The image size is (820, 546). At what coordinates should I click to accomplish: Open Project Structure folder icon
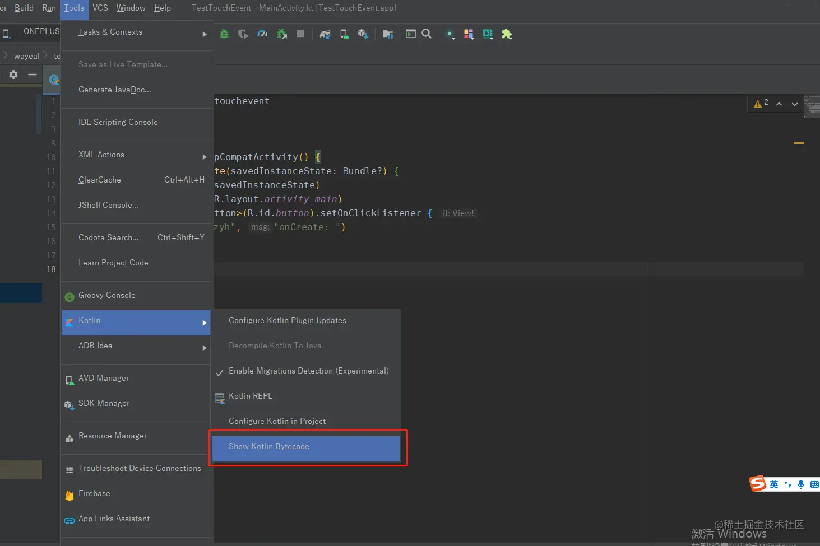pyautogui.click(x=387, y=34)
